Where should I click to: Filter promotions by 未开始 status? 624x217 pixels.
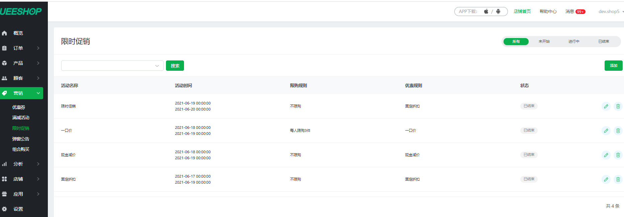click(x=544, y=41)
